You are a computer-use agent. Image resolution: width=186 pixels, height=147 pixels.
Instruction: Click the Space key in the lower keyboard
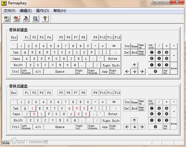point(60,127)
